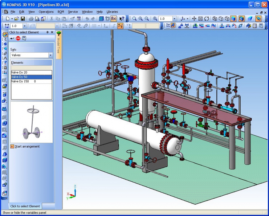The height and width of the screenshot is (216, 269).
Task: Toggle the shaded display mode button
Action: click(x=233, y=19)
